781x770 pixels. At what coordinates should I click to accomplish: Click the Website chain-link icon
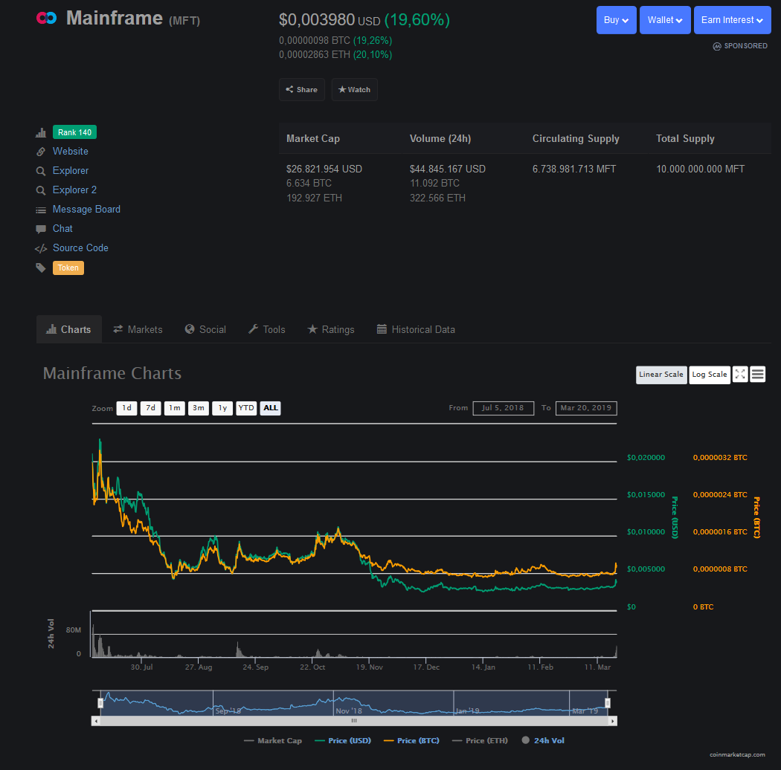point(41,152)
